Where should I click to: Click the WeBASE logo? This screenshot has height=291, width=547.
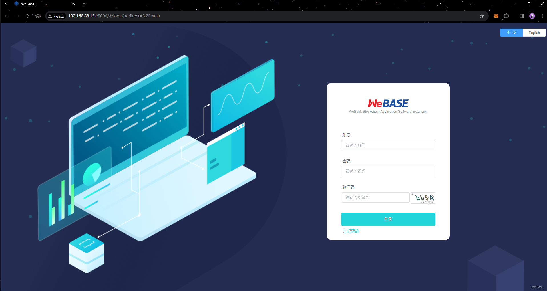coord(388,103)
